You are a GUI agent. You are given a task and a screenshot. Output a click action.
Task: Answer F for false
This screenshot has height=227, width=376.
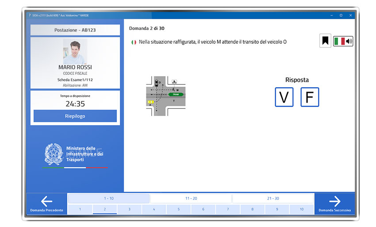[x=310, y=97]
